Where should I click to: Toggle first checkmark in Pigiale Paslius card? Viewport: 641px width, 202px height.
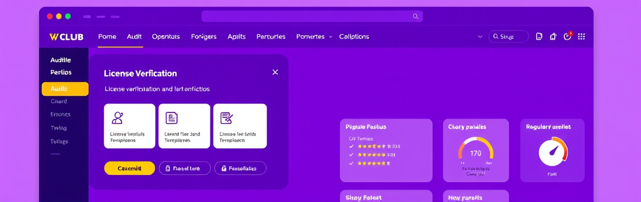coord(351,146)
